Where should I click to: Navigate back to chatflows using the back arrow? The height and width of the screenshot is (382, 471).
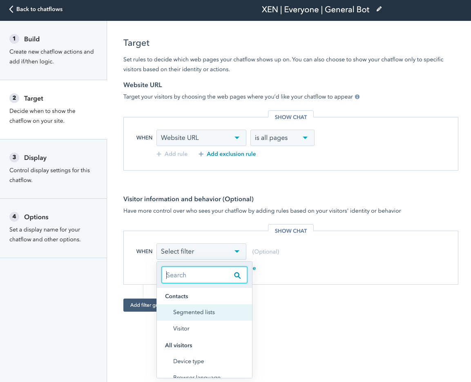pyautogui.click(x=10, y=9)
